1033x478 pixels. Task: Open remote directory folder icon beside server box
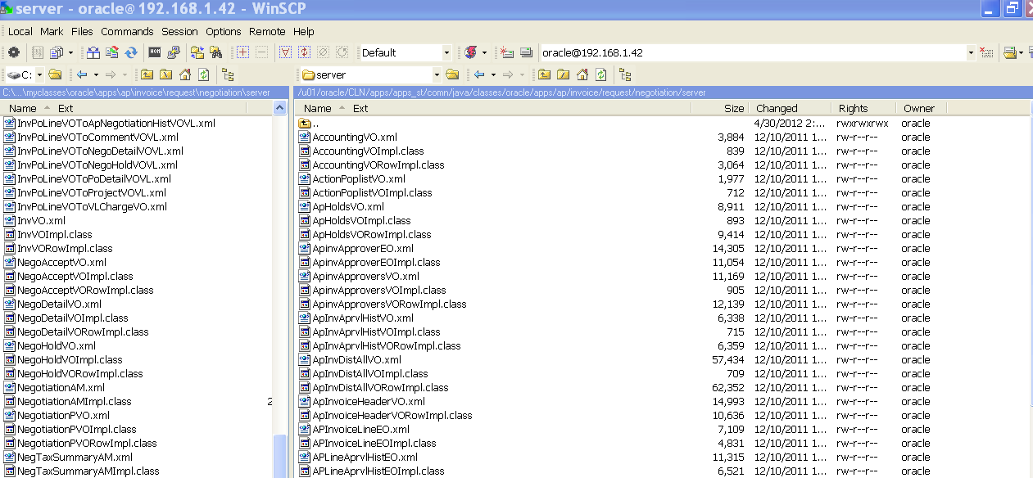pos(452,74)
